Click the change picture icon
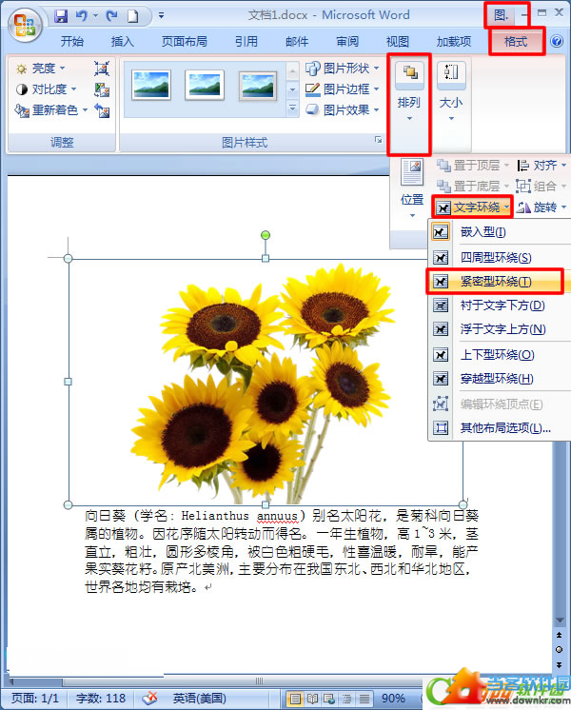 click(x=102, y=89)
